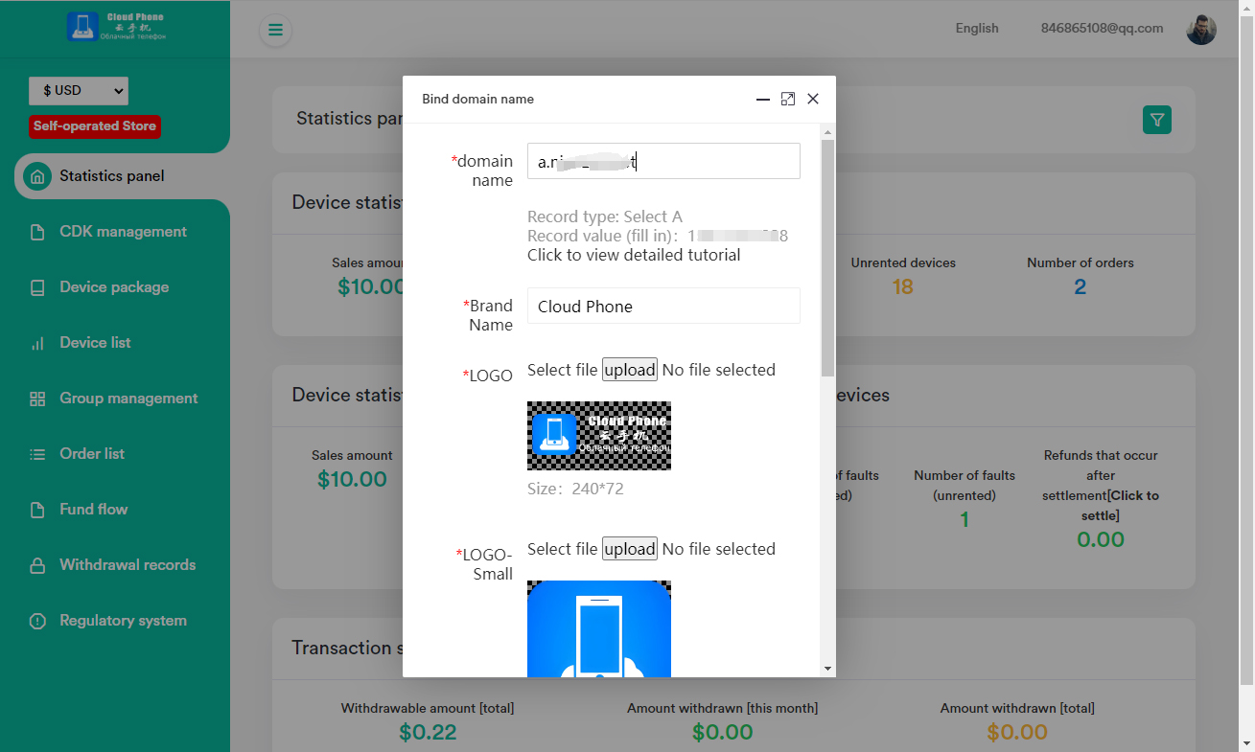Click Number of faults (unrented) value 1
Screen dimensions: 1255x752
964,519
